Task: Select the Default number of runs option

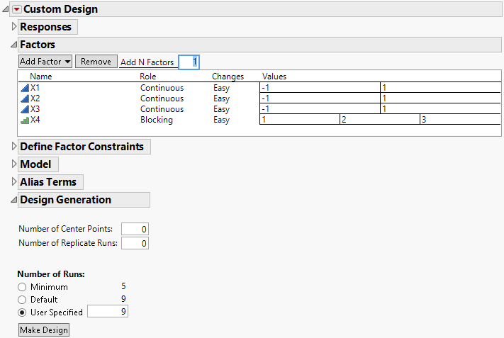Action: pos(23,300)
